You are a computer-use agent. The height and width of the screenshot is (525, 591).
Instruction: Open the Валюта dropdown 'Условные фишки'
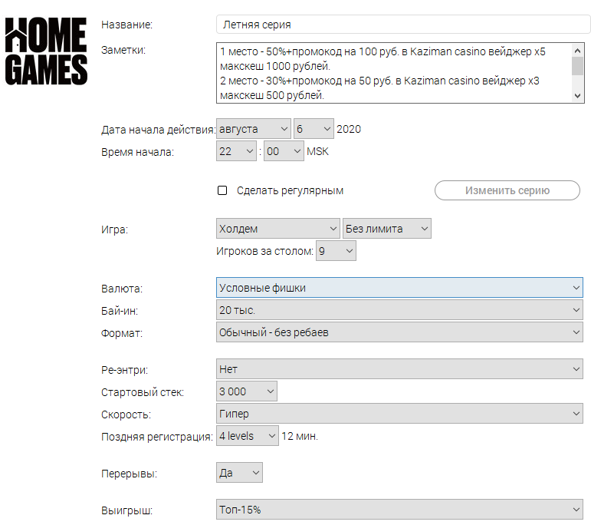coord(399,288)
